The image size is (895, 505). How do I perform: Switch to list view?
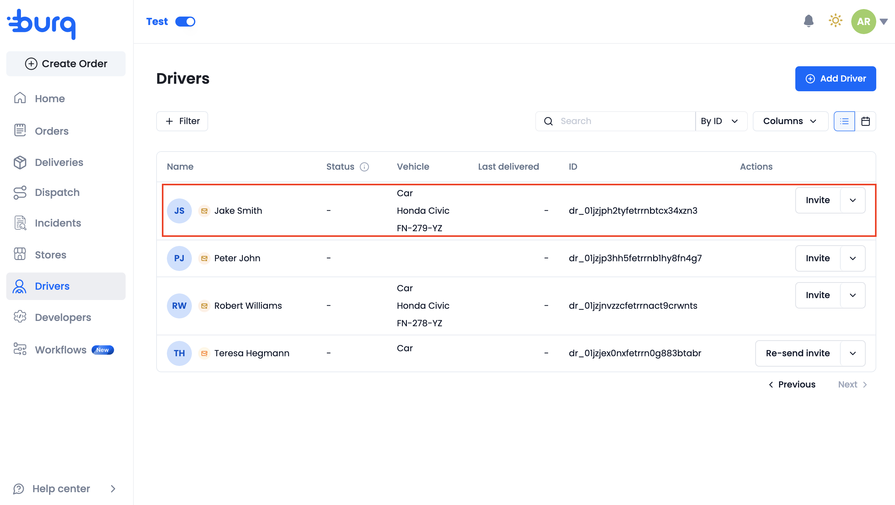tap(844, 121)
